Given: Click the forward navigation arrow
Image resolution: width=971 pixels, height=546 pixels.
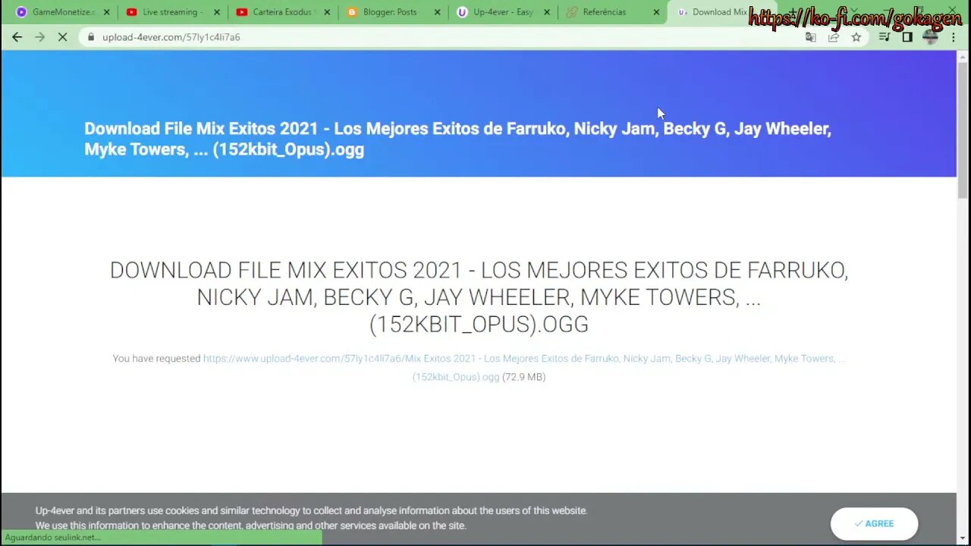Looking at the screenshot, I should (39, 37).
